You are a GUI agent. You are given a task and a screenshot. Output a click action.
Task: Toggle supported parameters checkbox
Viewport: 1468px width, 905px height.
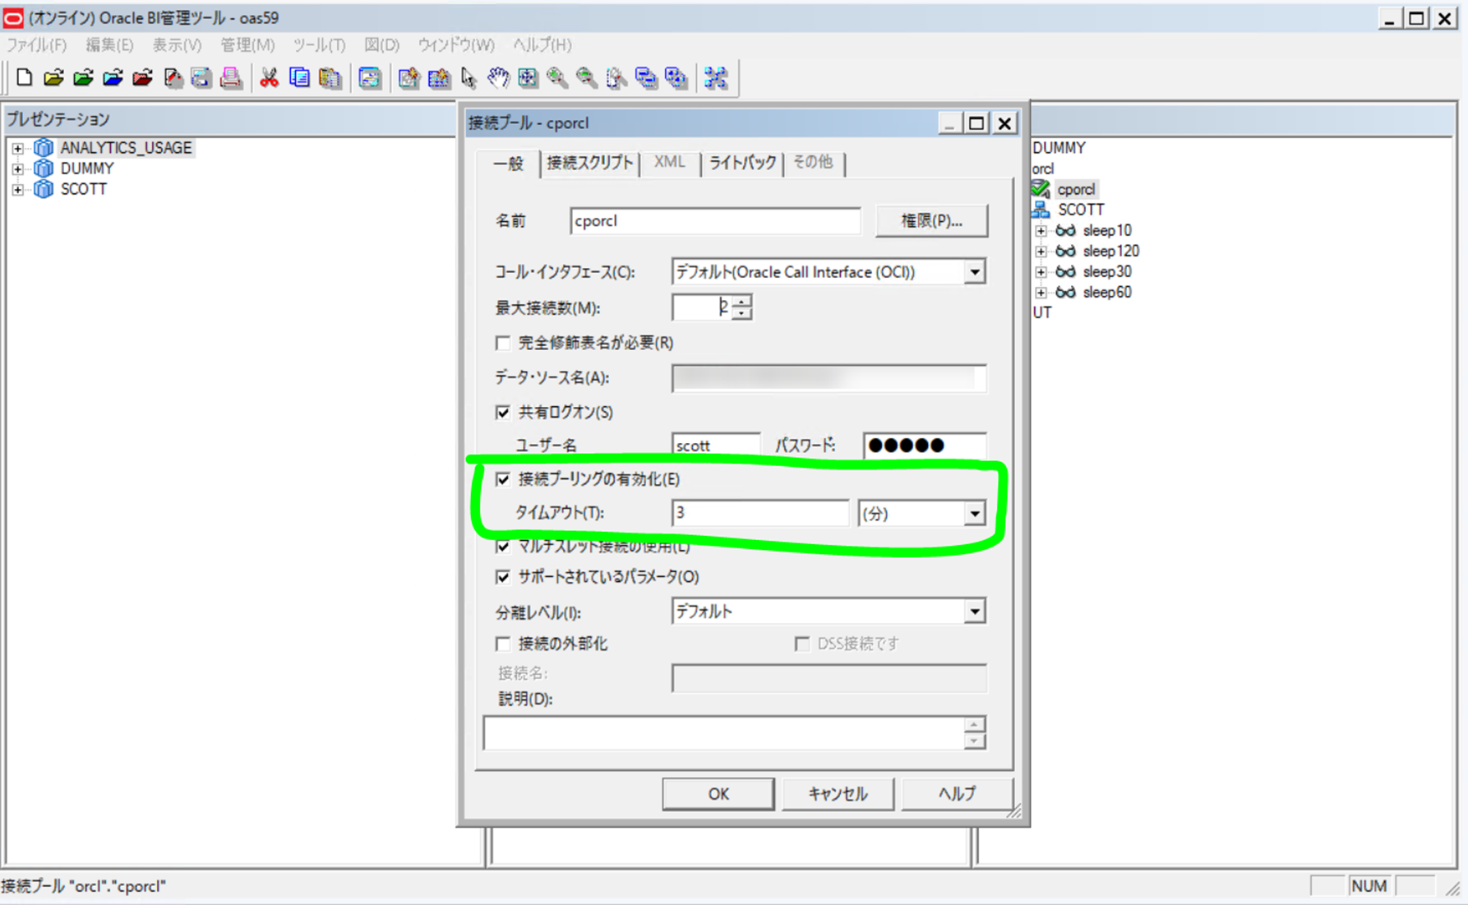click(x=502, y=577)
